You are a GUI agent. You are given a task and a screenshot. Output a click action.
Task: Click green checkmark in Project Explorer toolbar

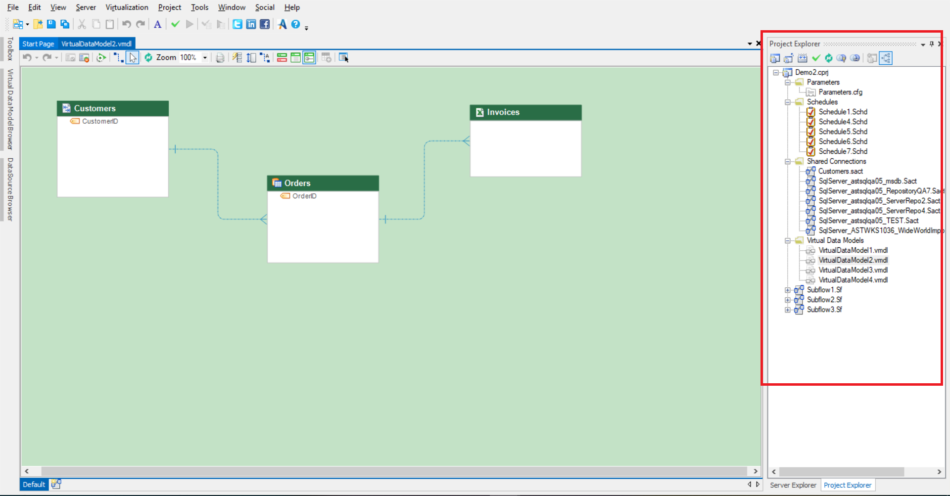pyautogui.click(x=816, y=58)
